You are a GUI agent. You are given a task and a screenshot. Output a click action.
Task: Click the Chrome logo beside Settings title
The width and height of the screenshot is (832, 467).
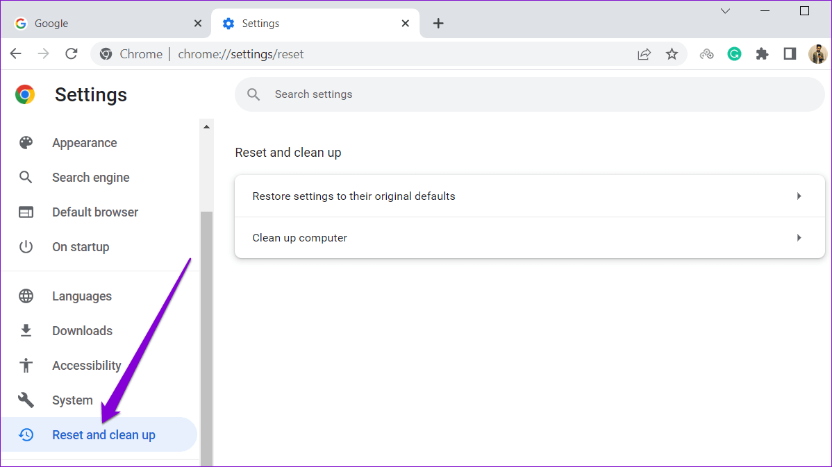tap(25, 94)
